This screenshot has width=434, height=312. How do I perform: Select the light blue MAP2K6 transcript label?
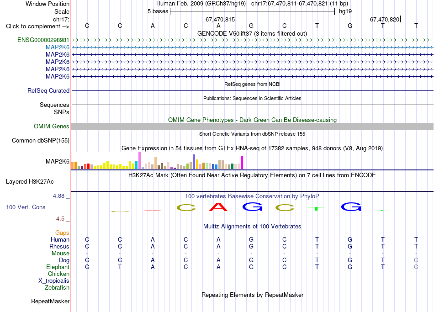[58, 48]
